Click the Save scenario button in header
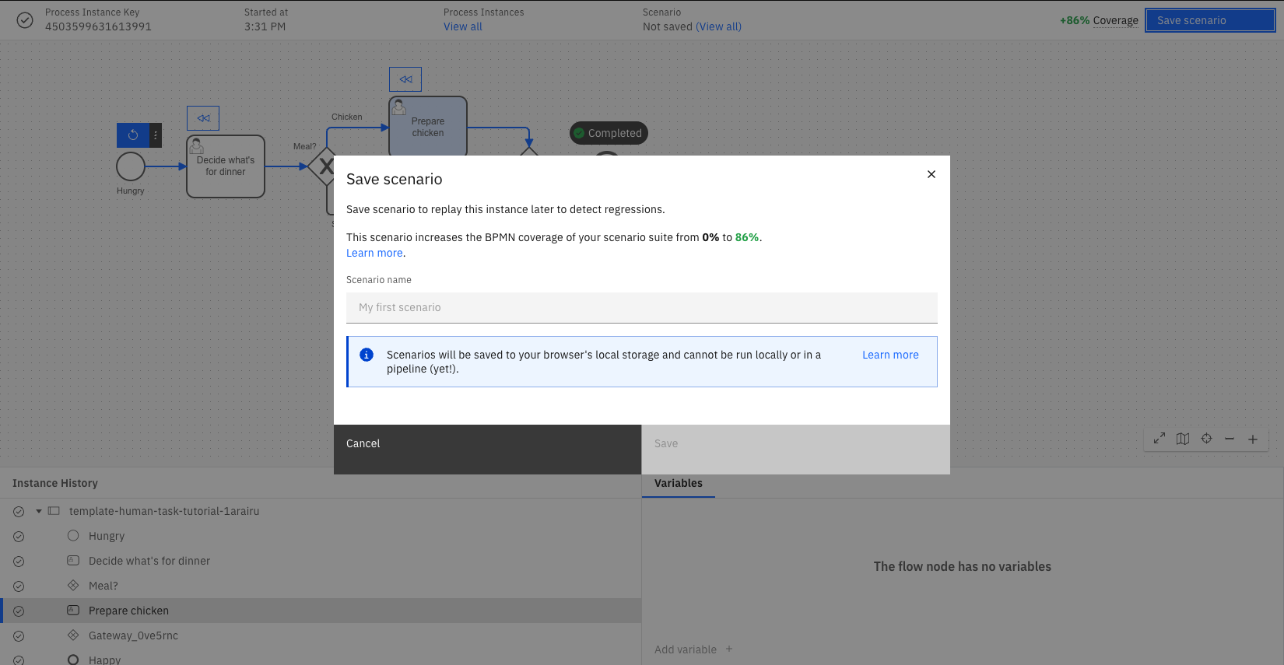The width and height of the screenshot is (1284, 665). click(1209, 20)
